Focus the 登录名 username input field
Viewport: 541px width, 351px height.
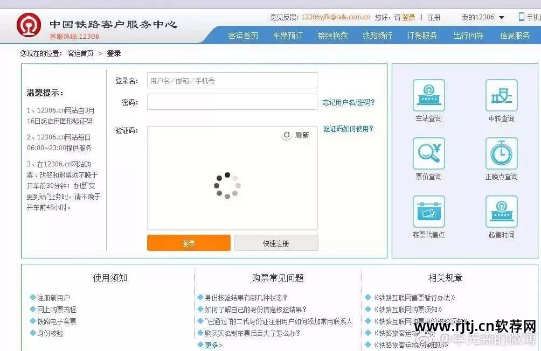(232, 80)
